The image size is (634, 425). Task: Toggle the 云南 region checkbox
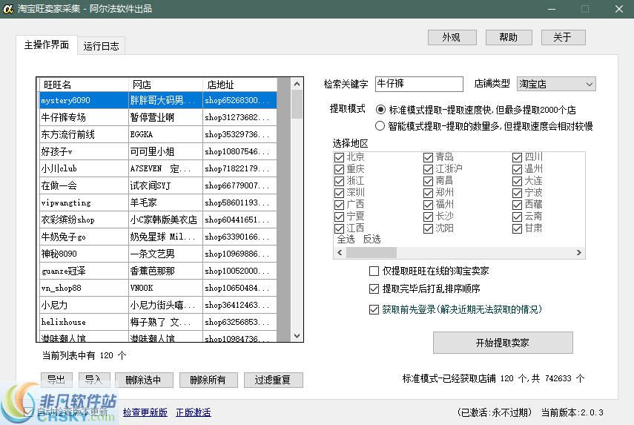pos(517,217)
